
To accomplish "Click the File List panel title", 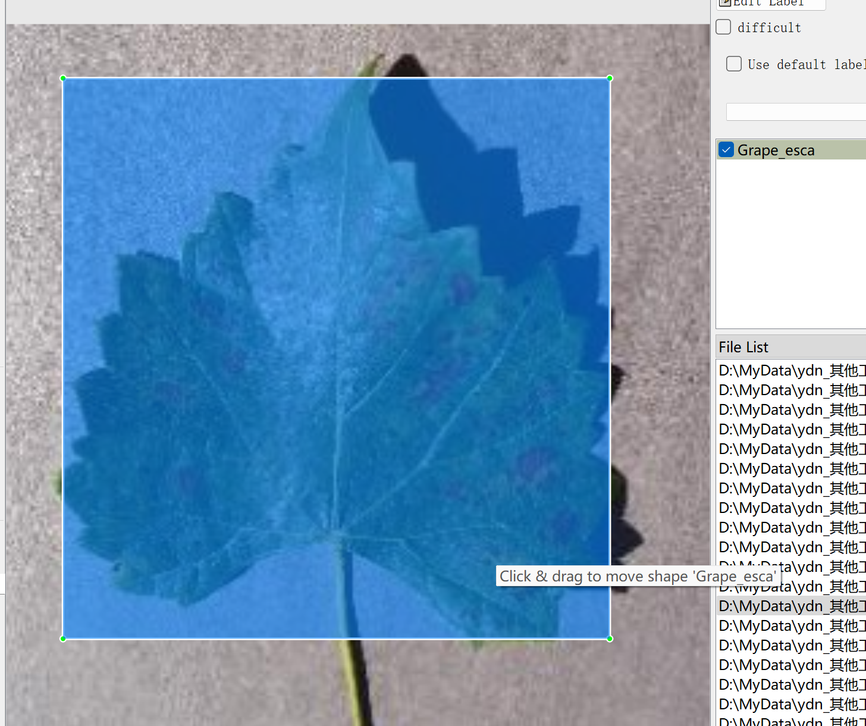I will coord(743,347).
